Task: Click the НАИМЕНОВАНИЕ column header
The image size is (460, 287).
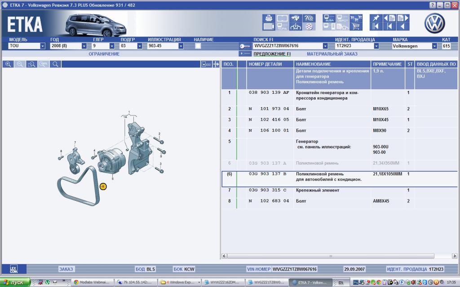Action: point(332,64)
